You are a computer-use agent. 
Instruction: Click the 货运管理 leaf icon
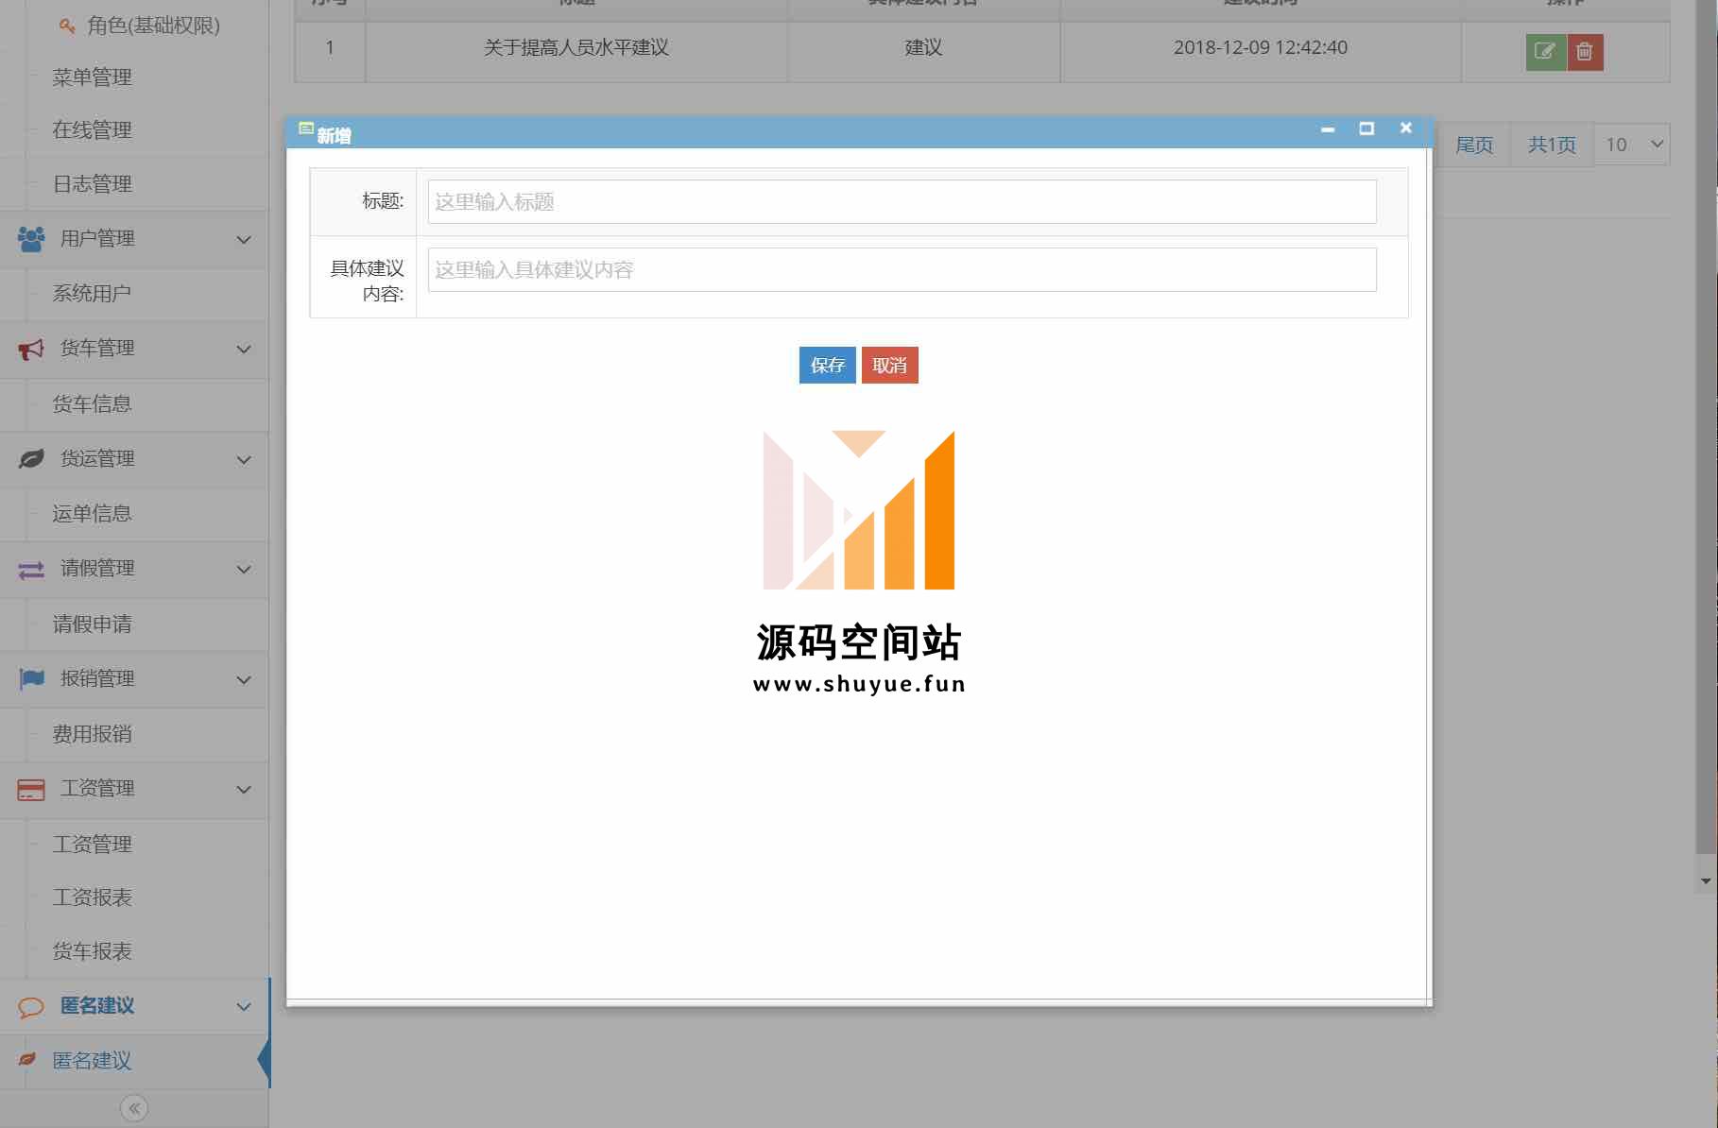[x=31, y=459]
